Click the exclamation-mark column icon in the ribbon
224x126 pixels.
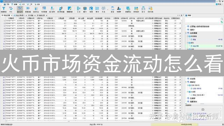(x=52, y=9)
